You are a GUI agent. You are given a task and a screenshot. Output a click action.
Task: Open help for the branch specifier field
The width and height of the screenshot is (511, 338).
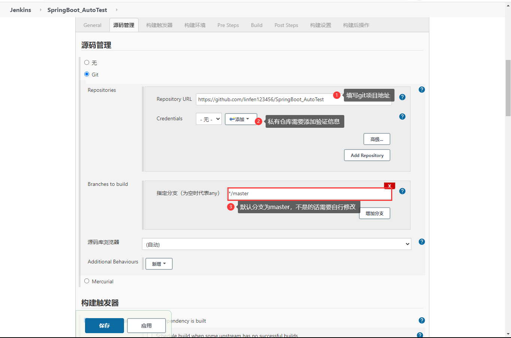pyautogui.click(x=402, y=191)
